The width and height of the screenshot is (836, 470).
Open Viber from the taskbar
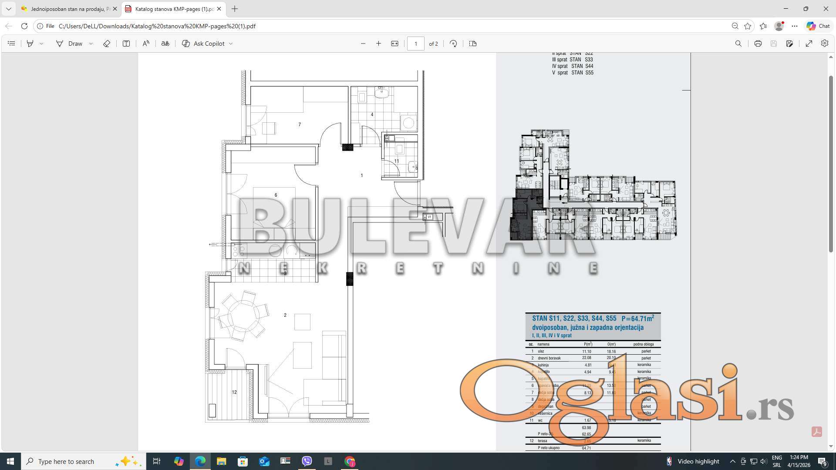pos(307,461)
